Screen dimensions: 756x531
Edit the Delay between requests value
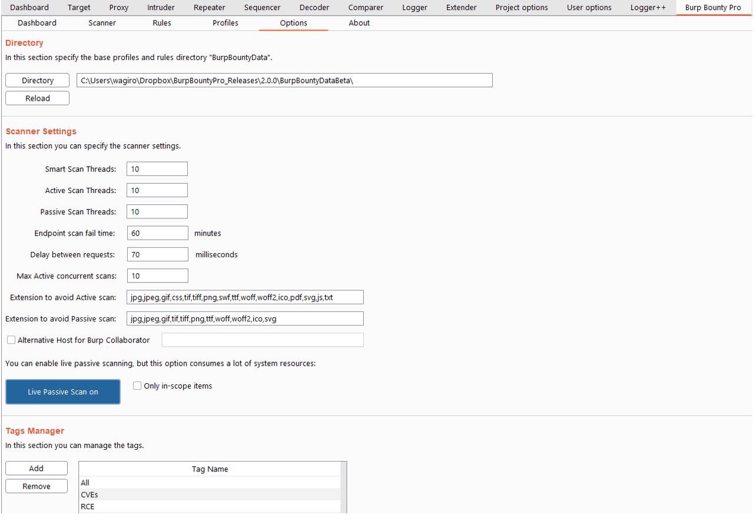click(x=157, y=254)
